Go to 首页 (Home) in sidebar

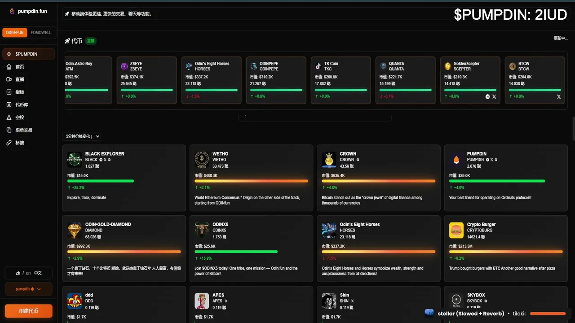pos(28,67)
